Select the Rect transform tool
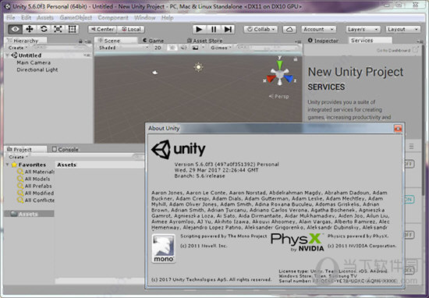This screenshot has height=298, width=429. (72, 29)
